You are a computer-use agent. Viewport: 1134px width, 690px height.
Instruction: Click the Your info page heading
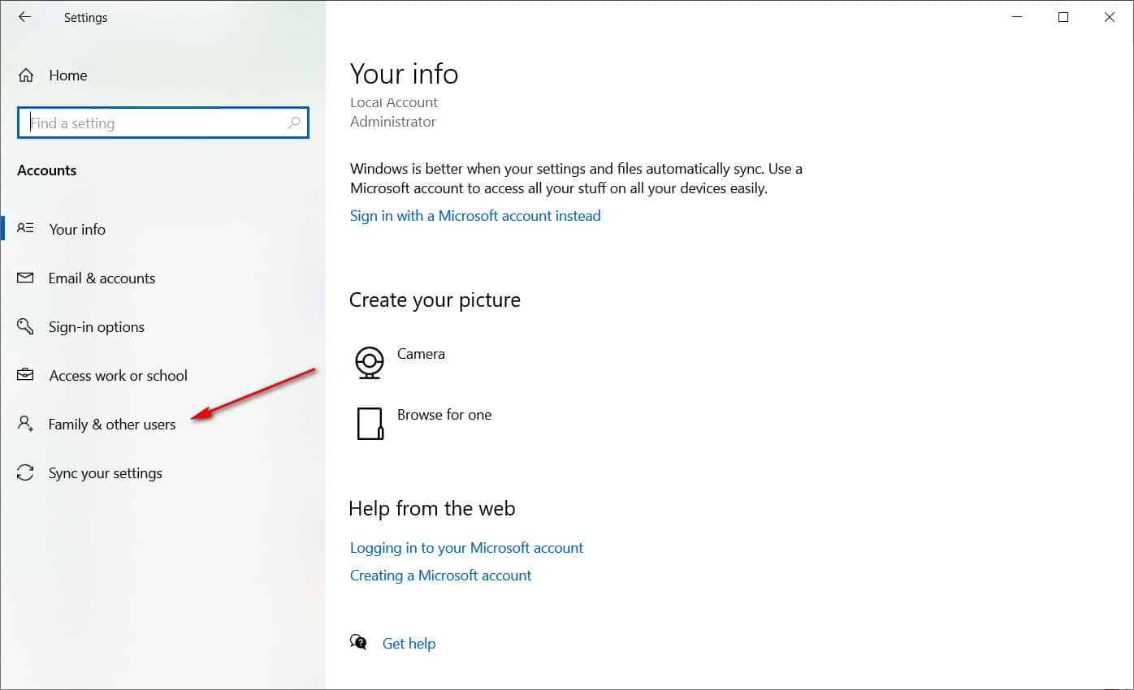[404, 74]
